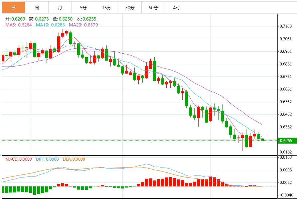This screenshot has height=199, width=297.
Task: Click the green current price tag 0.6255
Action: pos(287,140)
